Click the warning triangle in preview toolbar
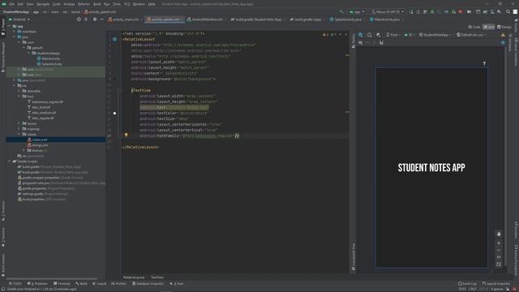Viewport: 519px width, 292px height. (x=503, y=35)
